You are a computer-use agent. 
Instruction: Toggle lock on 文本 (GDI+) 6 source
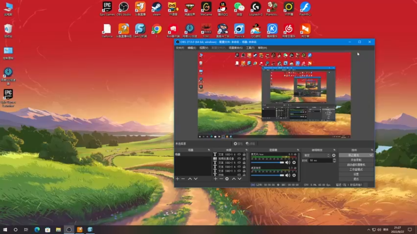coord(244,154)
